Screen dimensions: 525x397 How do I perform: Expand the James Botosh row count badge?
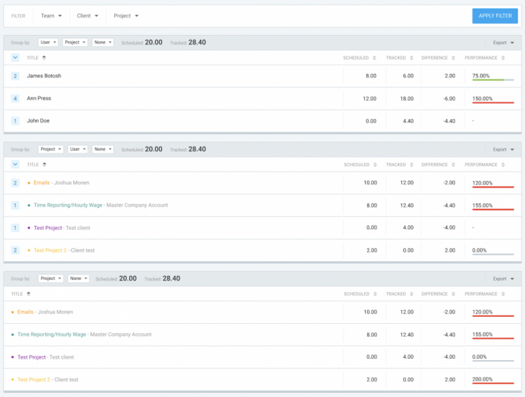coord(15,76)
